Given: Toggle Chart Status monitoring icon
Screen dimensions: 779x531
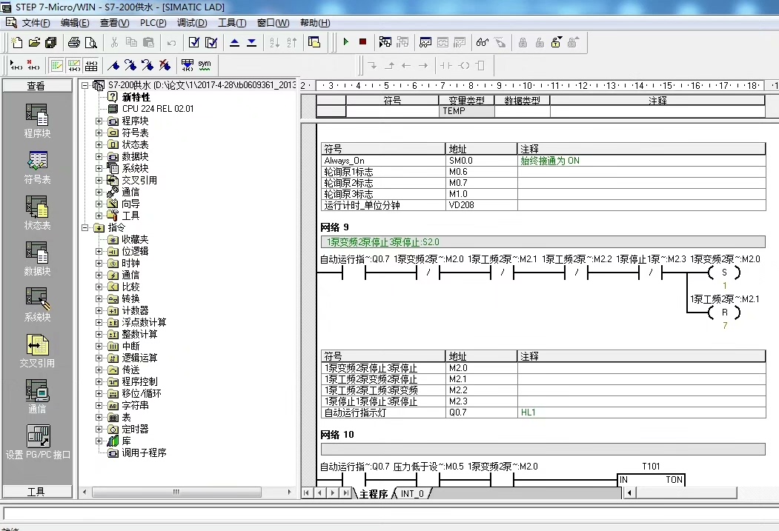Looking at the screenshot, I should [425, 43].
